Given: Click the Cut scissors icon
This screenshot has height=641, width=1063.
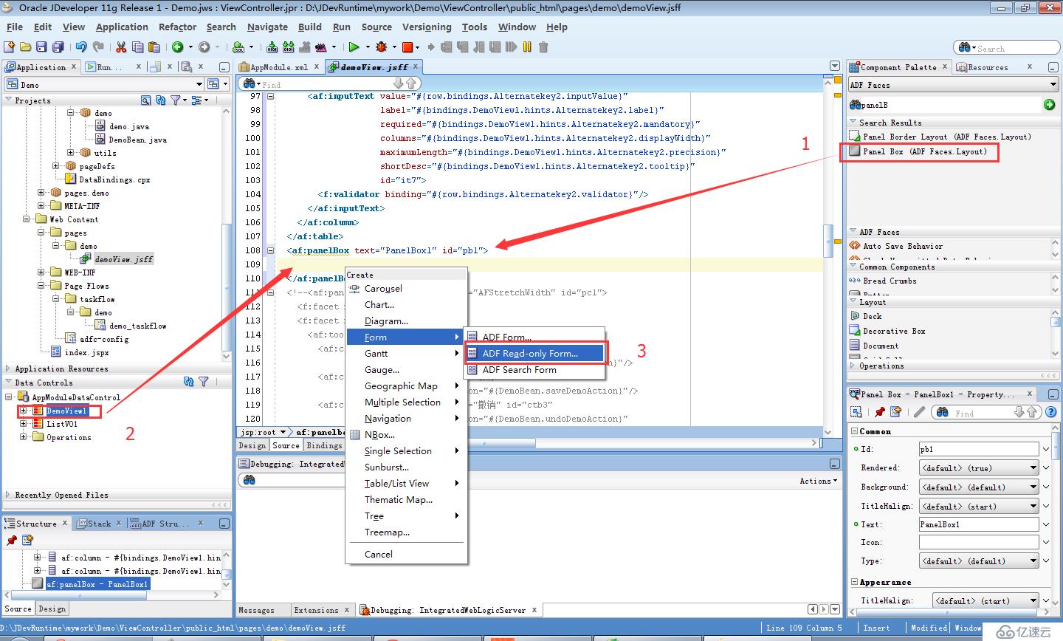Looking at the screenshot, I should tap(121, 47).
